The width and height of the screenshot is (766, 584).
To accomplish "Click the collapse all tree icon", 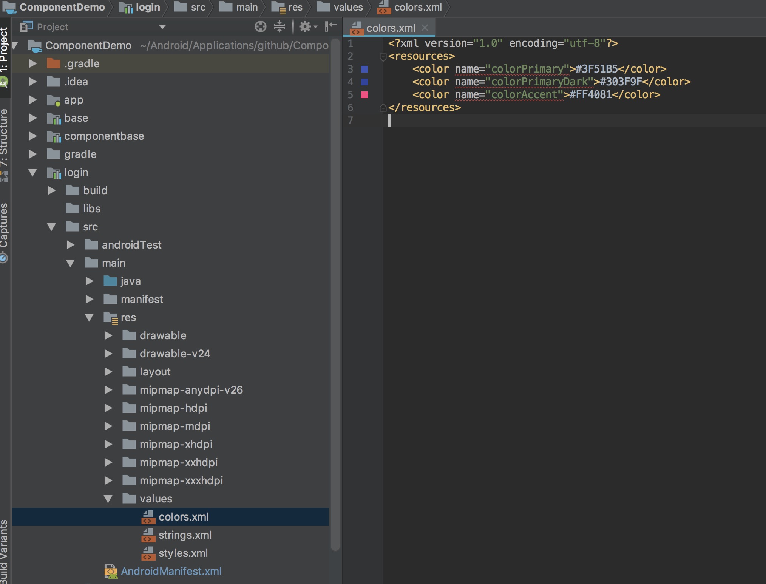I will point(279,27).
